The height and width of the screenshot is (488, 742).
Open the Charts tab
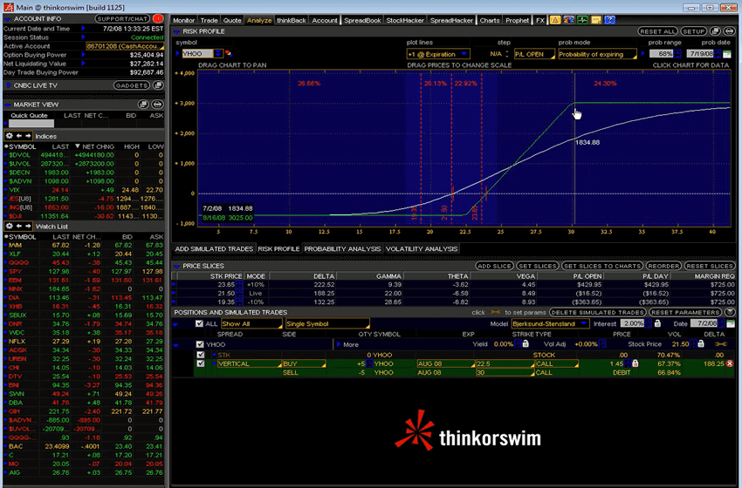pos(489,20)
